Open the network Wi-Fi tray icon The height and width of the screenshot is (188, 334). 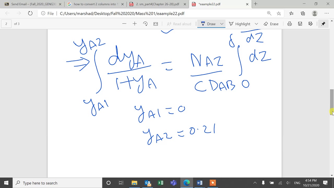click(280, 183)
